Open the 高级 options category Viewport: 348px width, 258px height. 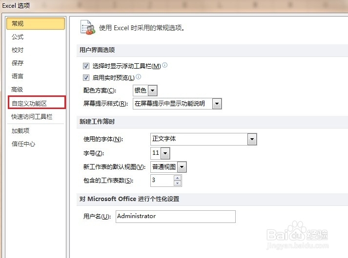[17, 90]
